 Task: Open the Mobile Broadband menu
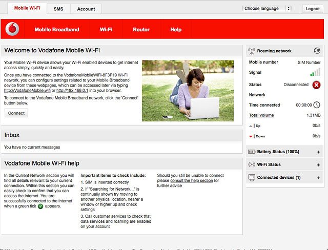[x=57, y=30]
